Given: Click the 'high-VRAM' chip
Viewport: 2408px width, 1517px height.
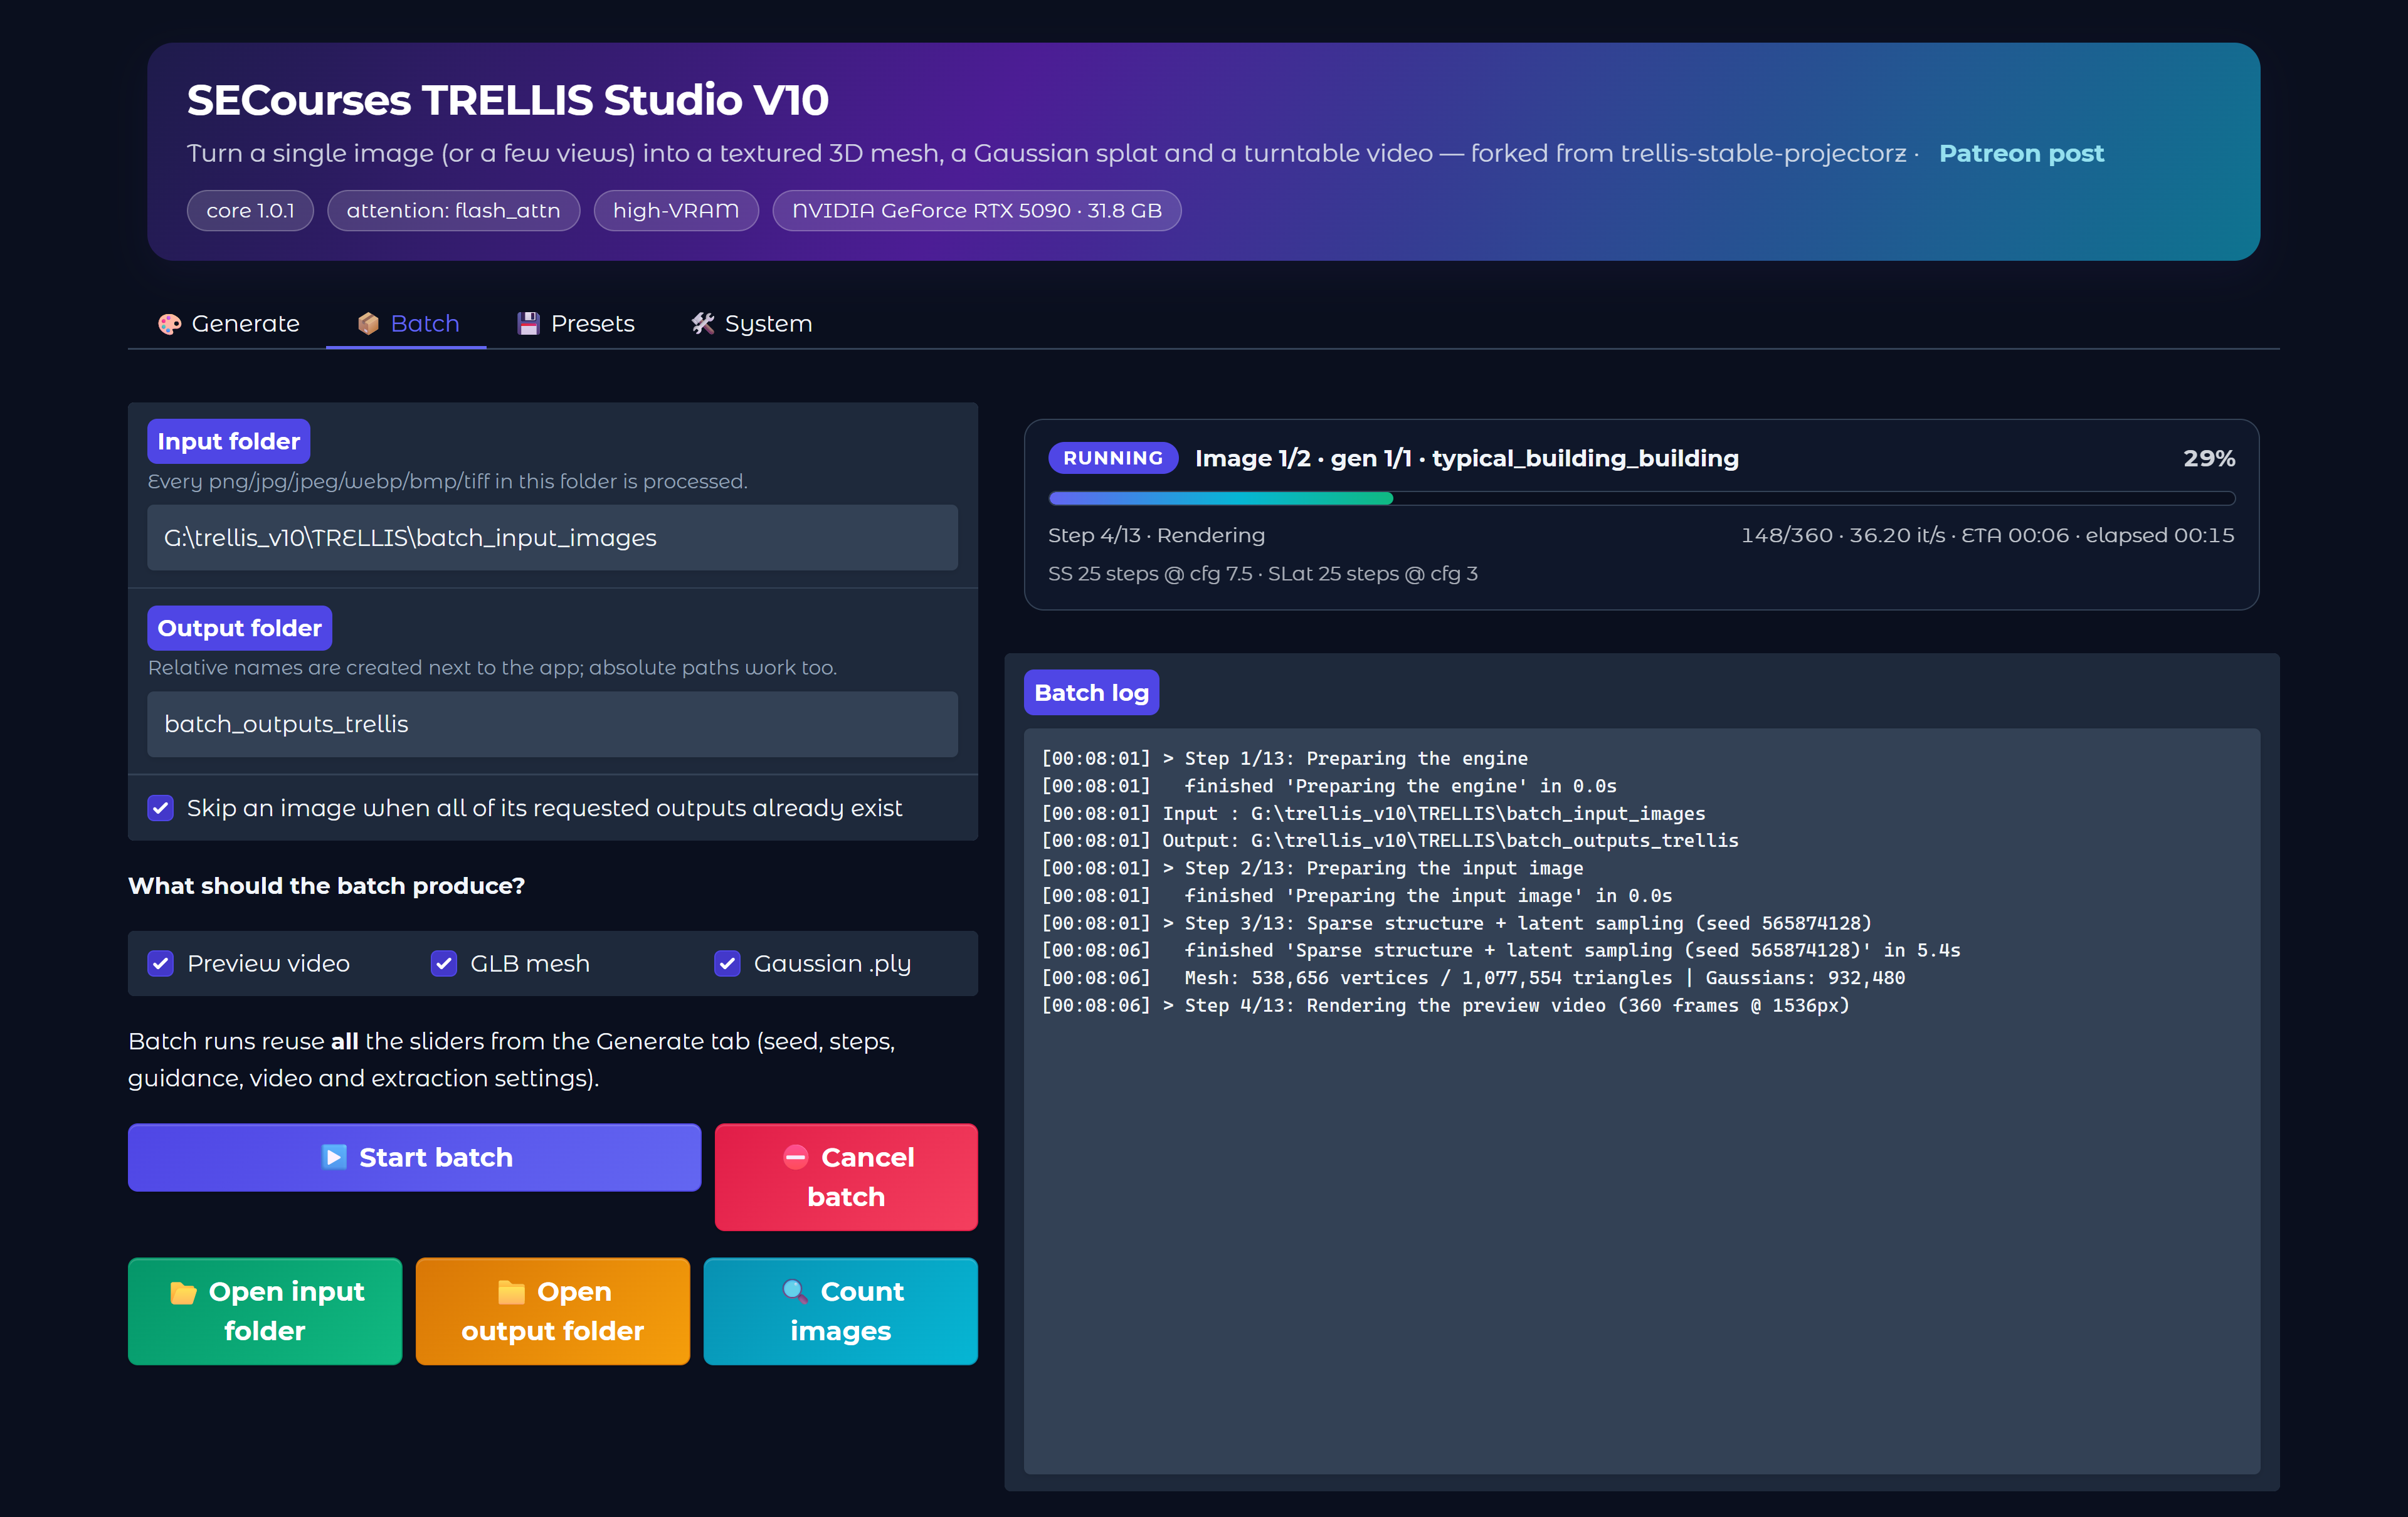Looking at the screenshot, I should click(676, 211).
